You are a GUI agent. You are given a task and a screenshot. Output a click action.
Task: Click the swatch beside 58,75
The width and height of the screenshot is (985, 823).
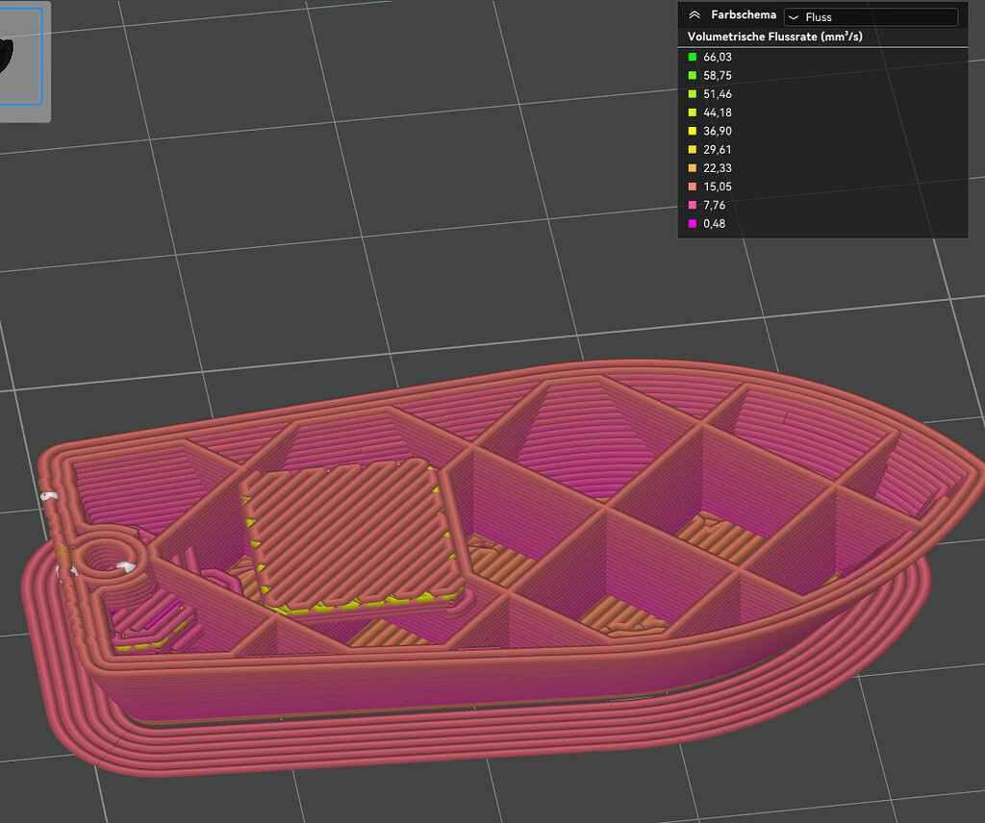coord(693,75)
